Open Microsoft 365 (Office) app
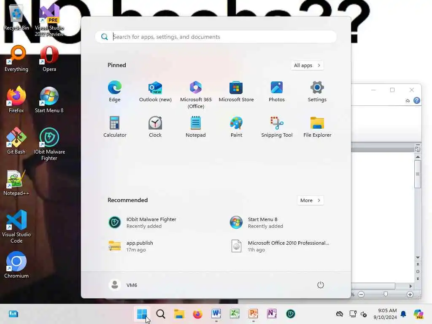Screen dimensions: 432x324 point(196,95)
